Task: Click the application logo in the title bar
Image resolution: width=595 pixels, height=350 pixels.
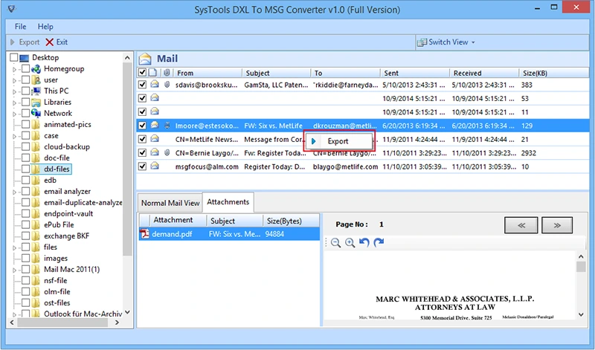Action: pos(11,8)
